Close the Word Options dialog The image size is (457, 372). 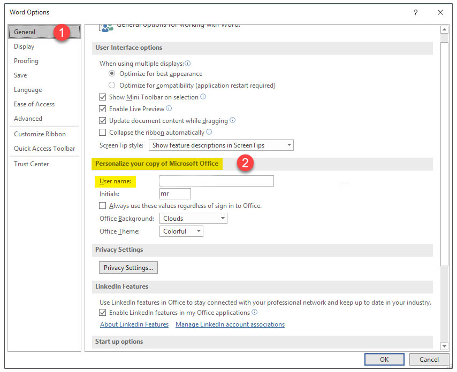(440, 12)
